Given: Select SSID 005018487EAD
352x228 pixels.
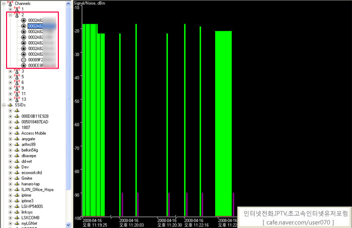Looking at the screenshot, I should pyautogui.click(x=35, y=122).
